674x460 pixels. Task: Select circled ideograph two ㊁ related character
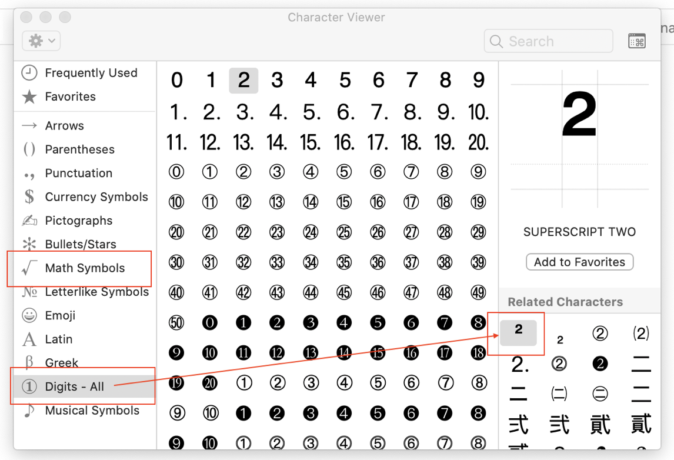(x=600, y=394)
